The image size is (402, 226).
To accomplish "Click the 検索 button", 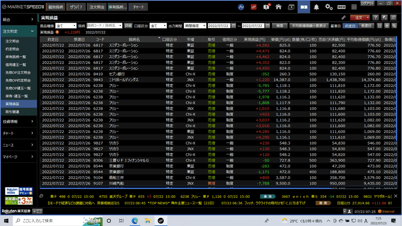I will (280, 26).
